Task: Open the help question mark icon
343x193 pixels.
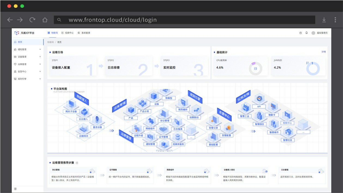Action: [300, 33]
